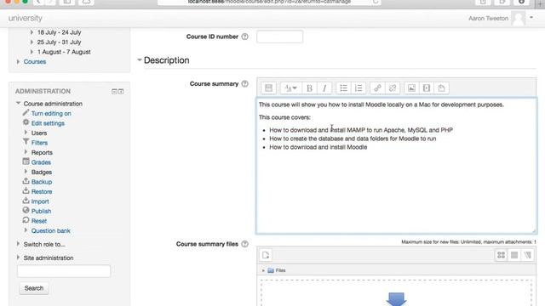The image size is (545, 306).
Task: Insert an unordered bullet list
Action: tap(343, 88)
